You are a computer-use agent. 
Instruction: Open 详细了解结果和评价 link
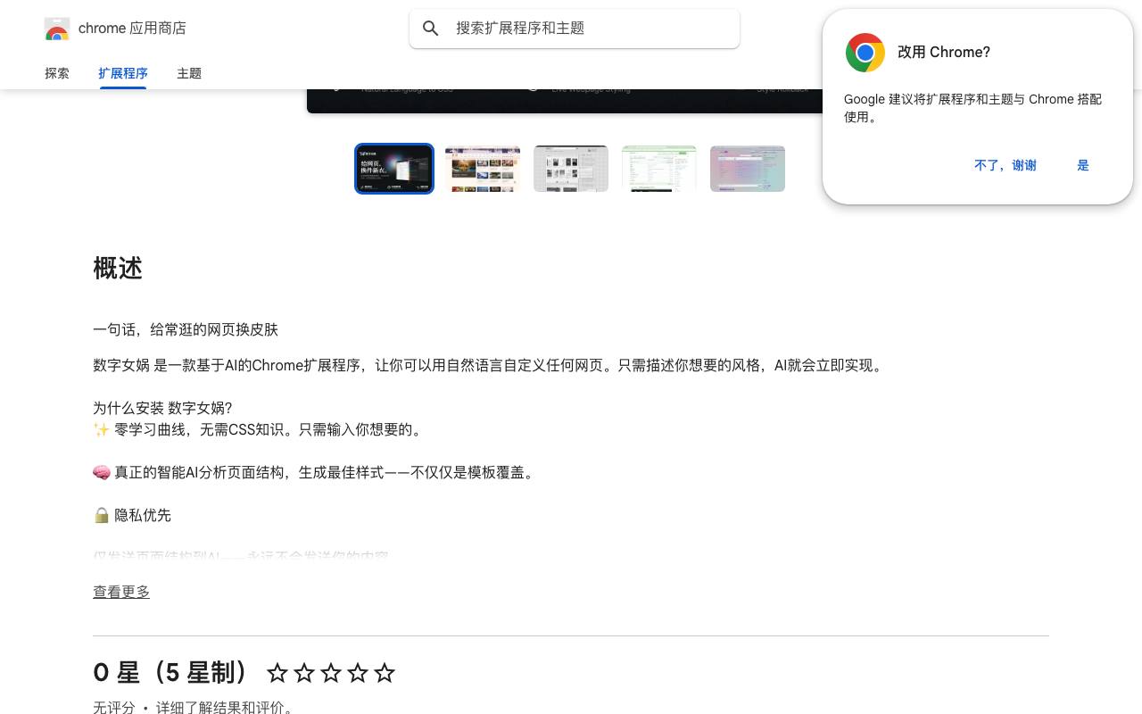(x=221, y=708)
